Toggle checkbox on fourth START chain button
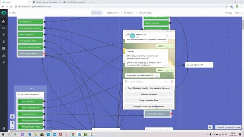 pyautogui.click(x=20, y=120)
